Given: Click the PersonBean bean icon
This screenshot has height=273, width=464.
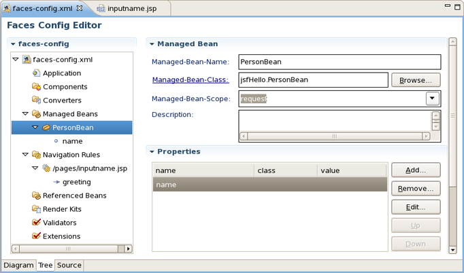Looking at the screenshot, I should [46, 128].
